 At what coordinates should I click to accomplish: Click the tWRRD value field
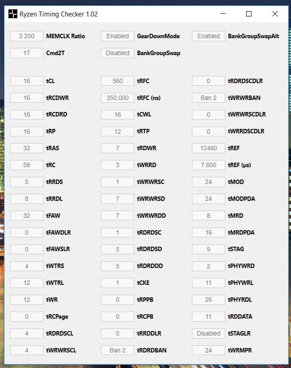118,165
